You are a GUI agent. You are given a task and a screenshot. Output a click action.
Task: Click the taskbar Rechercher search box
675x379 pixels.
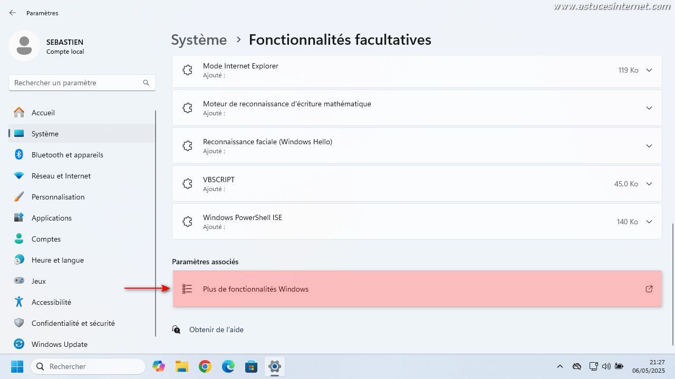point(88,366)
